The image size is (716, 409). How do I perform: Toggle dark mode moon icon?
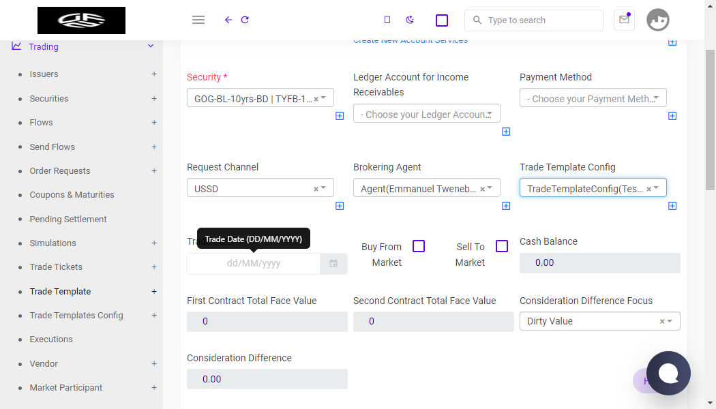pyautogui.click(x=410, y=20)
